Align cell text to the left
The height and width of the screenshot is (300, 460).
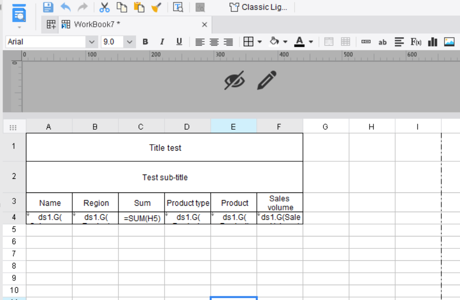coord(200,42)
